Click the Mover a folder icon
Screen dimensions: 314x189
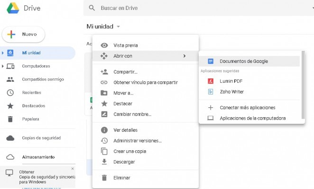click(104, 93)
